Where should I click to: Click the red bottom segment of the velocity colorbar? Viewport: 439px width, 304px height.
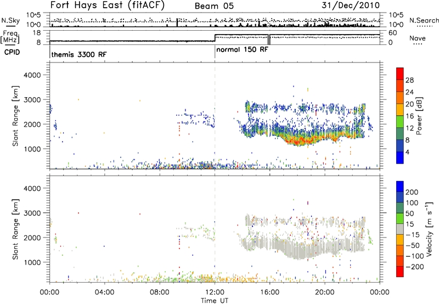pyautogui.click(x=400, y=272)
